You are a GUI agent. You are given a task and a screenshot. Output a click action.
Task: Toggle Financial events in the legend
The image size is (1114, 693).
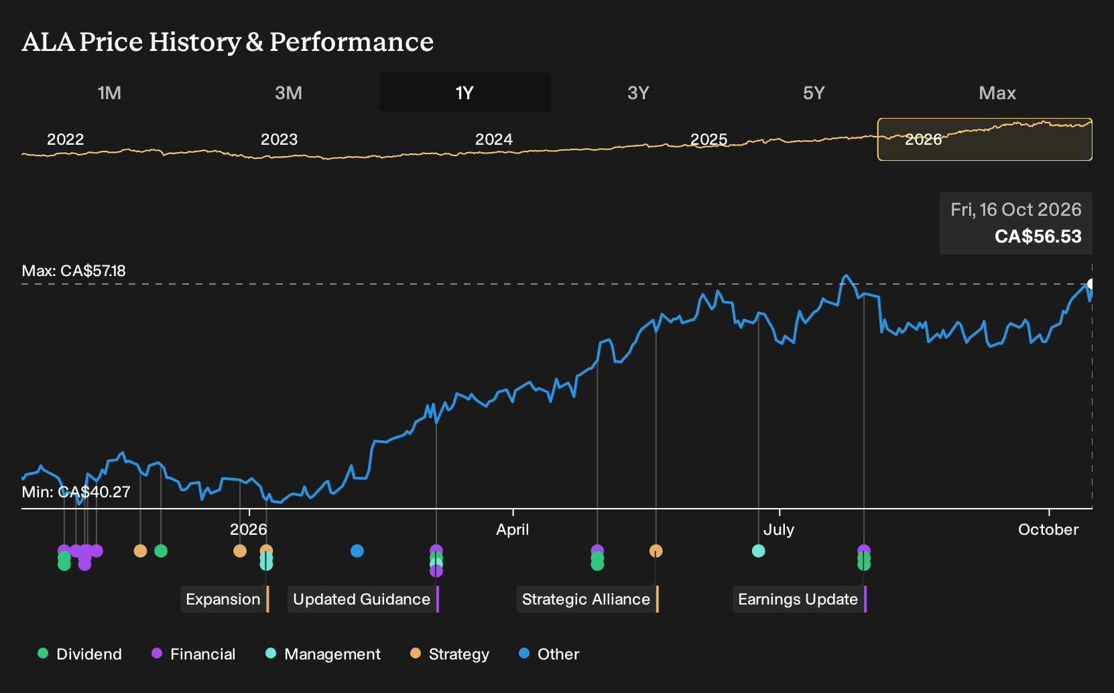194,654
